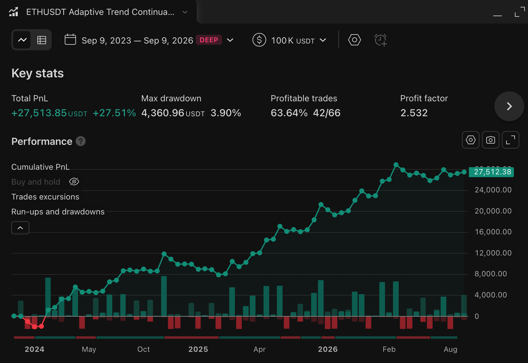528x363 pixels.
Task: Click the dollar currency icon
Action: [x=259, y=40]
